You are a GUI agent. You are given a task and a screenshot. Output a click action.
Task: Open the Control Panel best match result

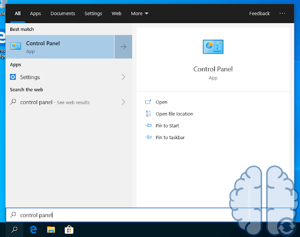60,47
